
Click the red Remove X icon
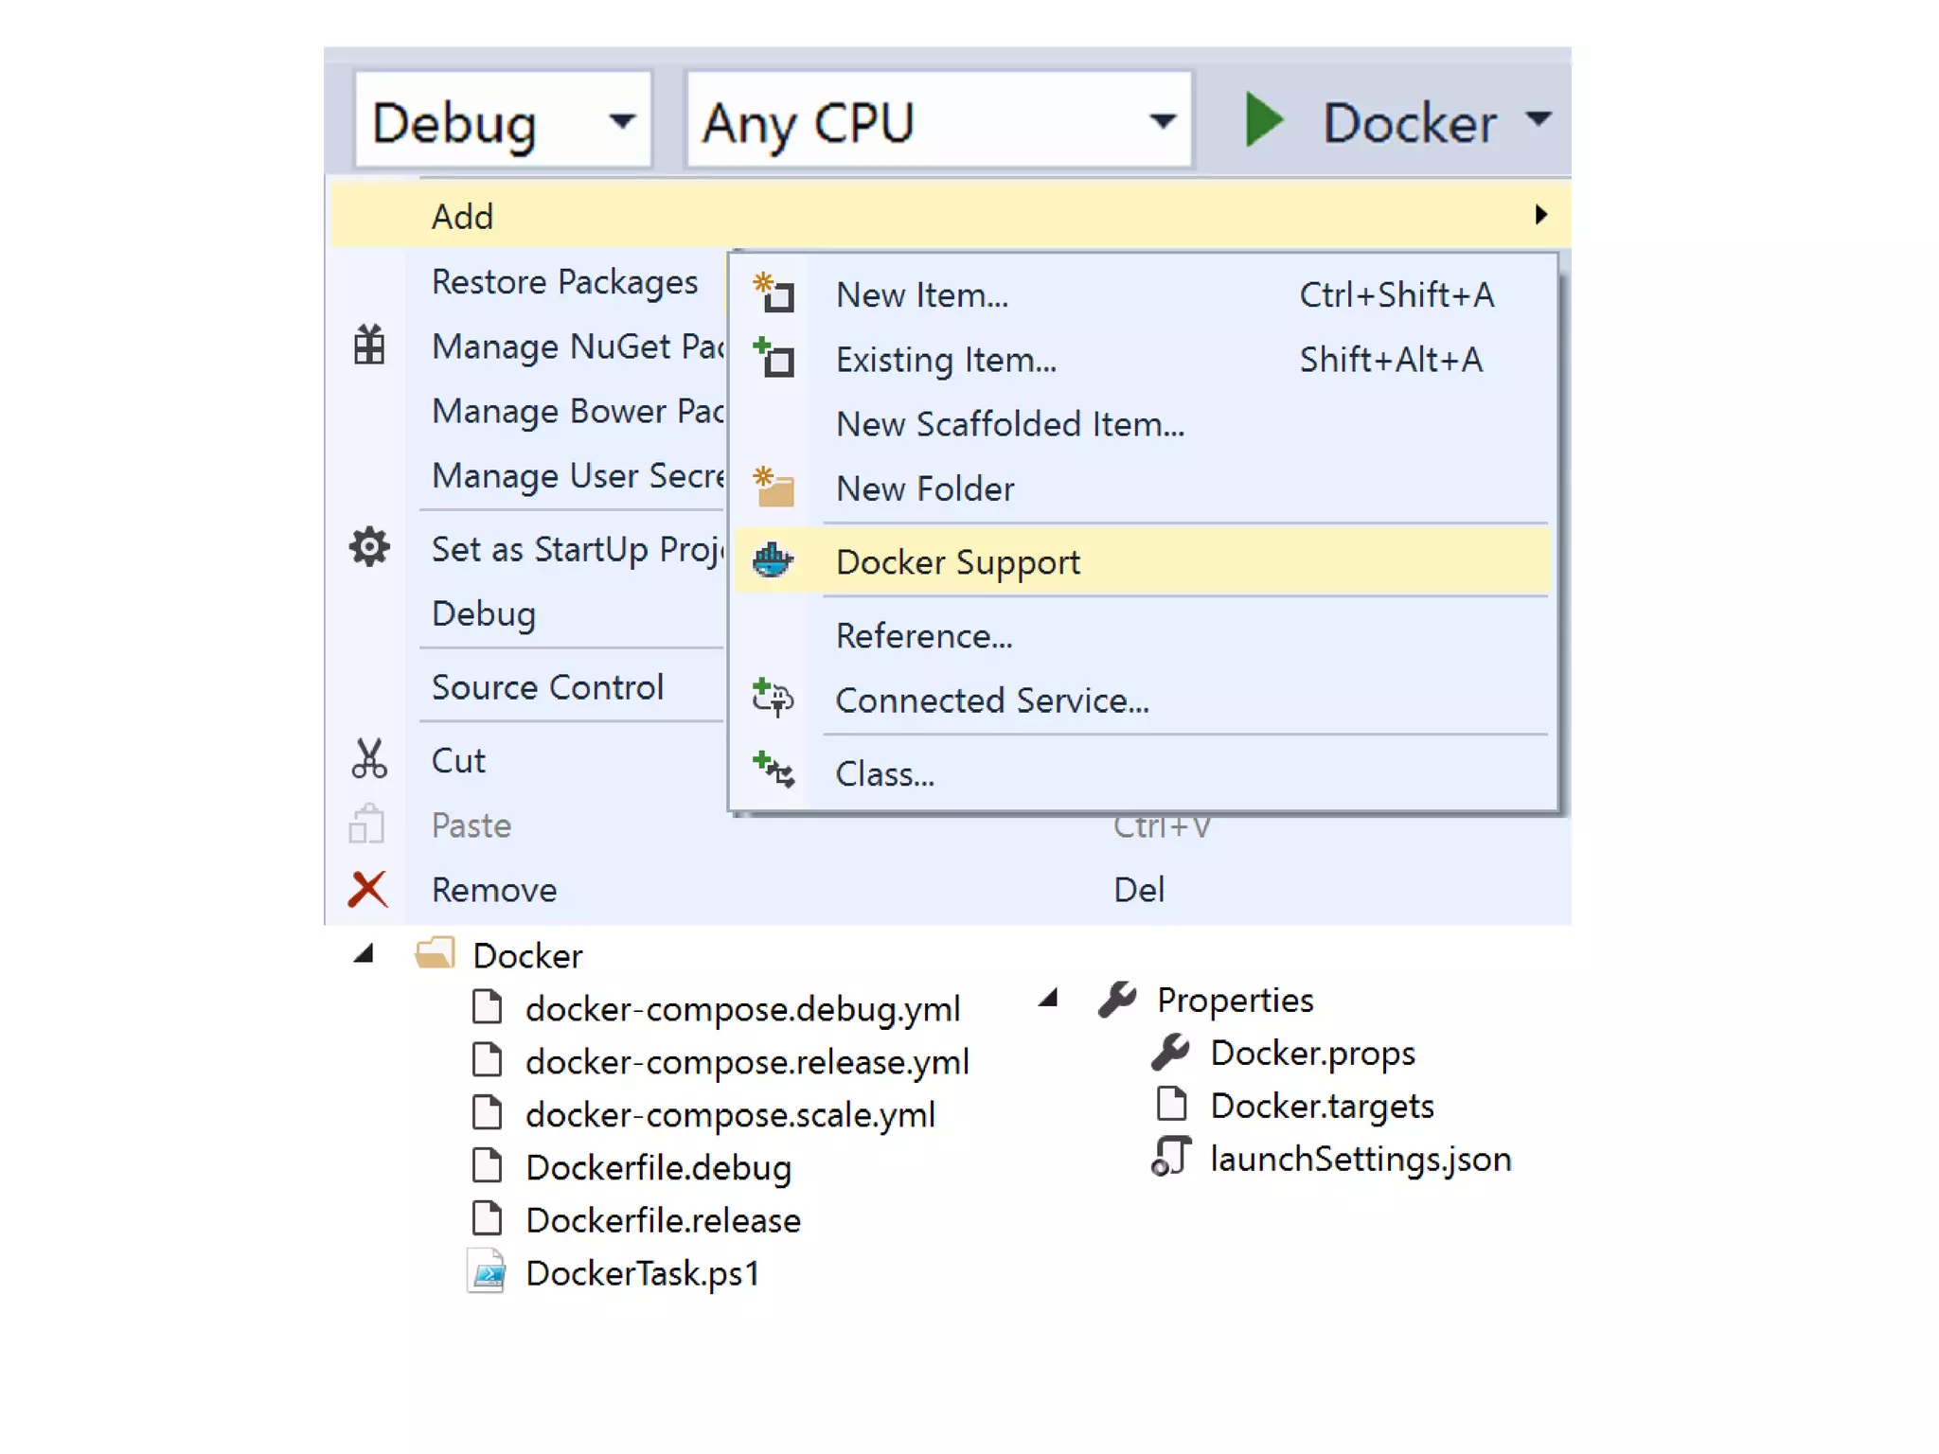367,889
